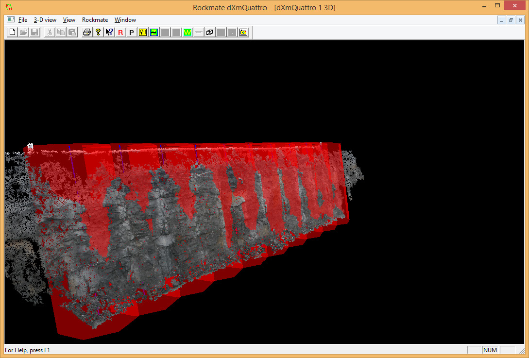
Task: Select the P tool on the toolbar
Action: click(131, 32)
